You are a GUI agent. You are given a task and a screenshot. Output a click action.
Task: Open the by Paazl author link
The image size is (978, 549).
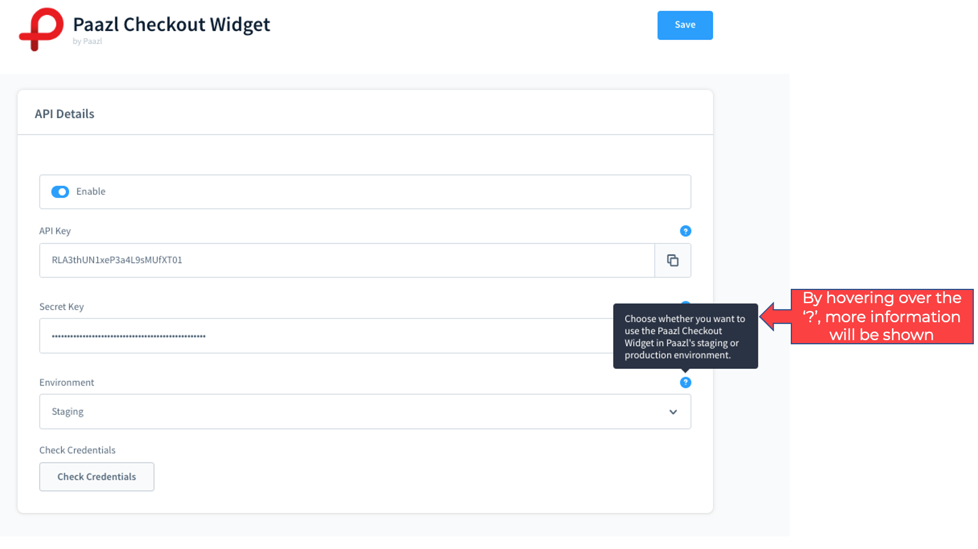[88, 41]
